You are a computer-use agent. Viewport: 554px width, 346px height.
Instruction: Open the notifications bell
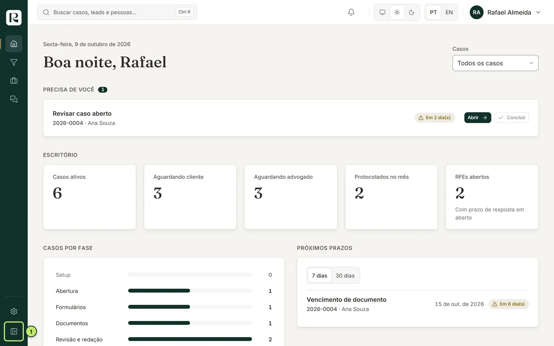(x=351, y=12)
